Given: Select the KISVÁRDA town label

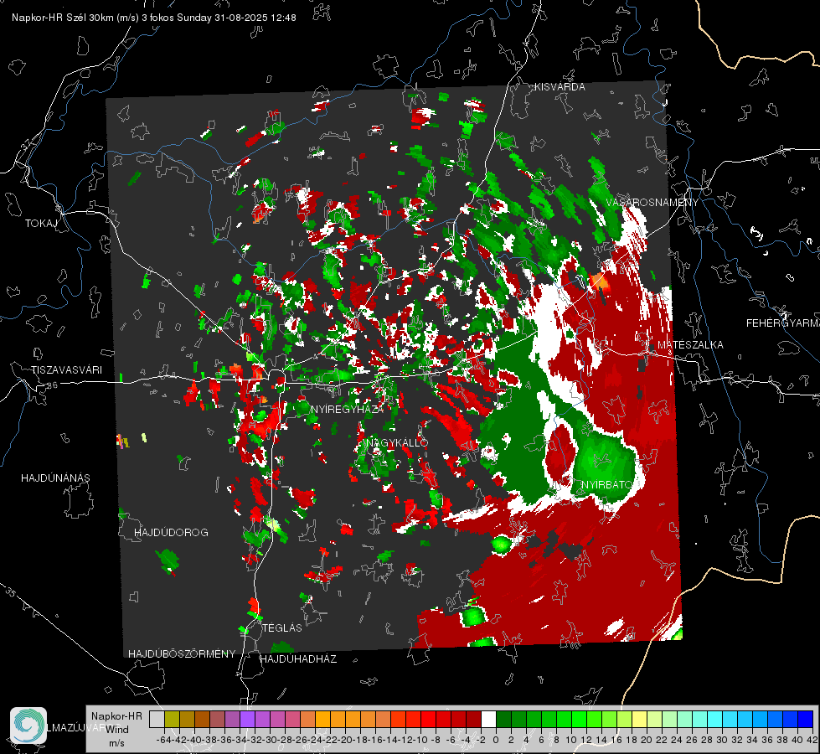Looking at the screenshot, I should click(x=560, y=87).
